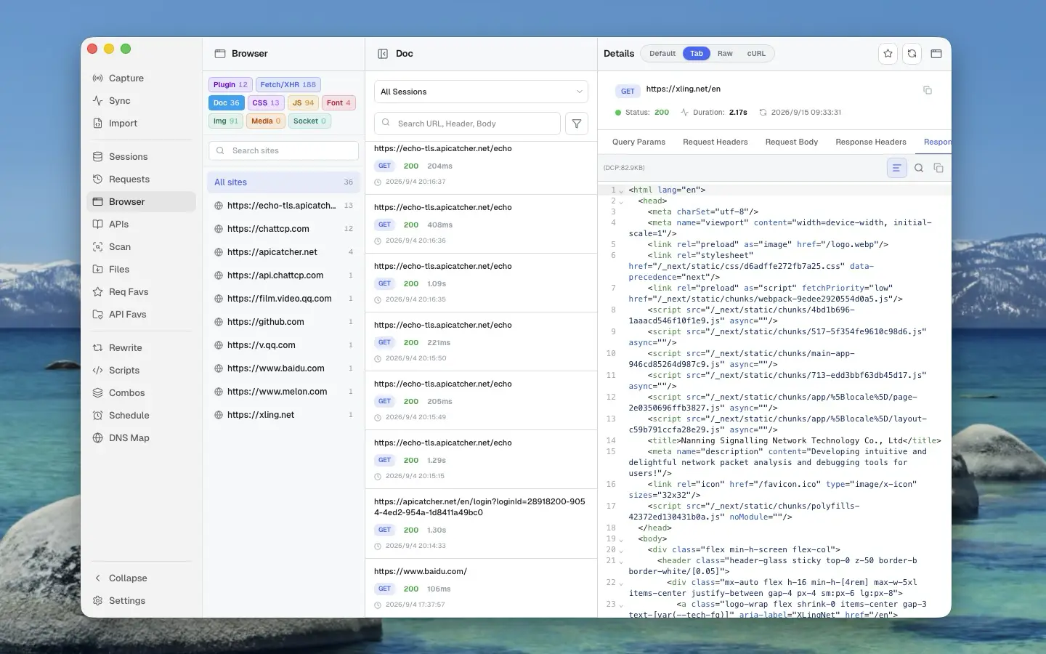The height and width of the screenshot is (654, 1046).
Task: Switch to the Response Headers tab
Action: (870, 142)
